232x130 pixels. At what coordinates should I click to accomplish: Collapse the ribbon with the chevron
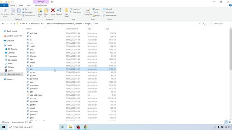tap(227, 5)
